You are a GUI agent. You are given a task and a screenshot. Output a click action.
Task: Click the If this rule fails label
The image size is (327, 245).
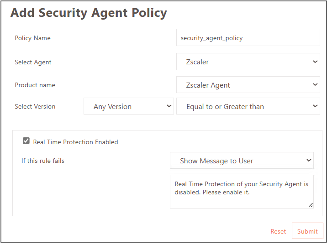(x=43, y=161)
